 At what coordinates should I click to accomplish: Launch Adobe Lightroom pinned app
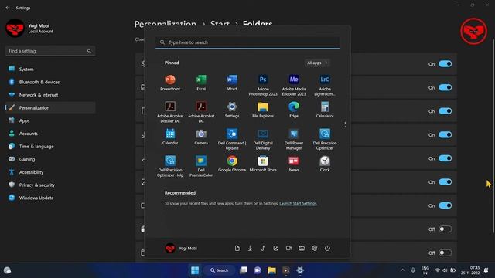[325, 85]
